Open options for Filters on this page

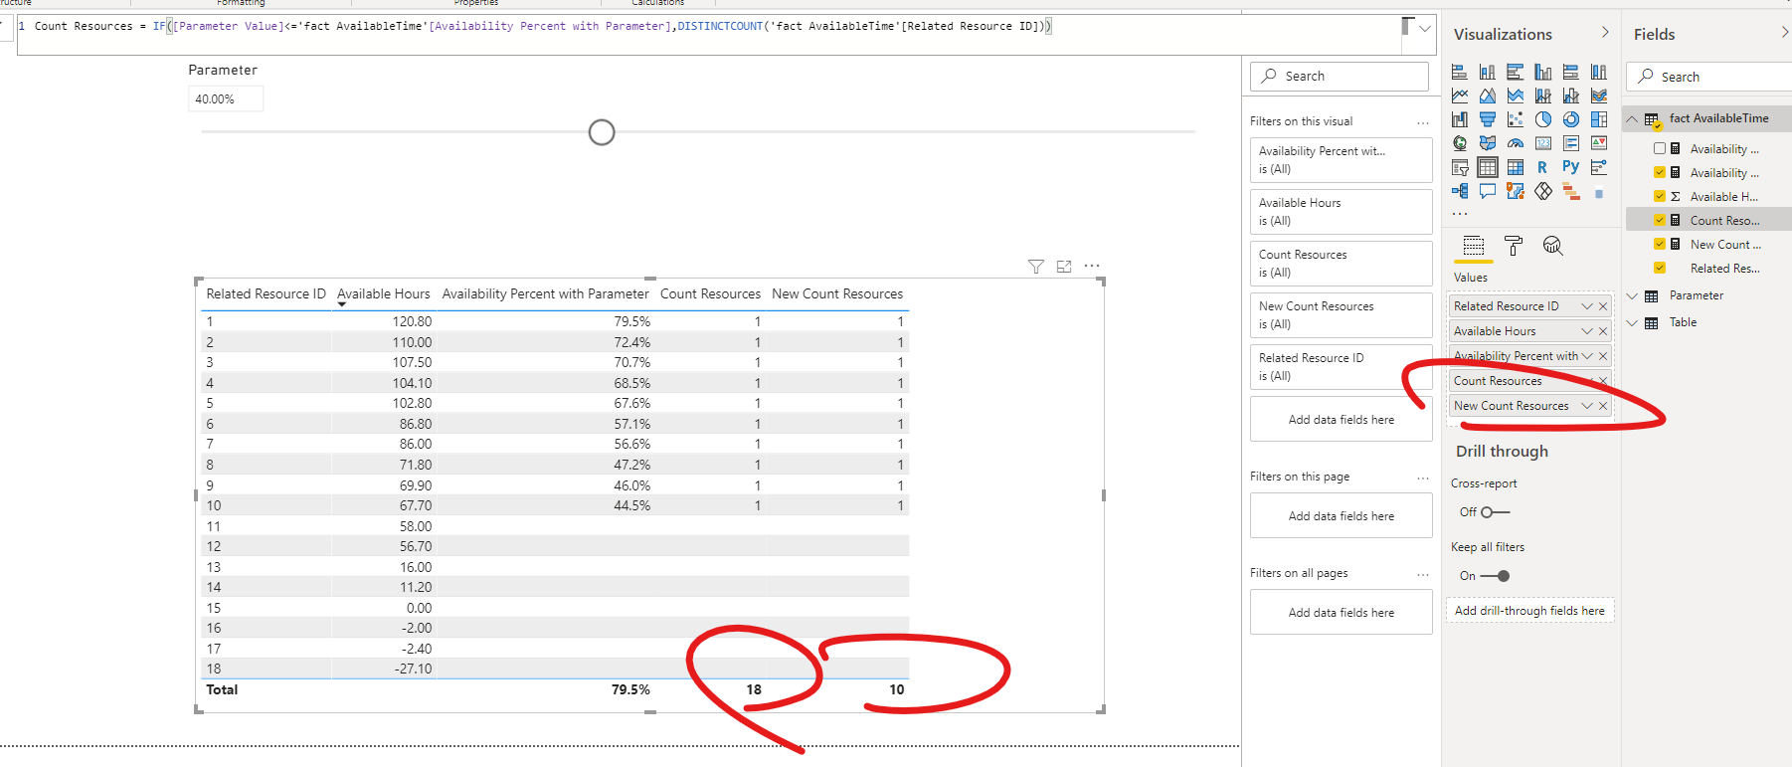pos(1423,478)
